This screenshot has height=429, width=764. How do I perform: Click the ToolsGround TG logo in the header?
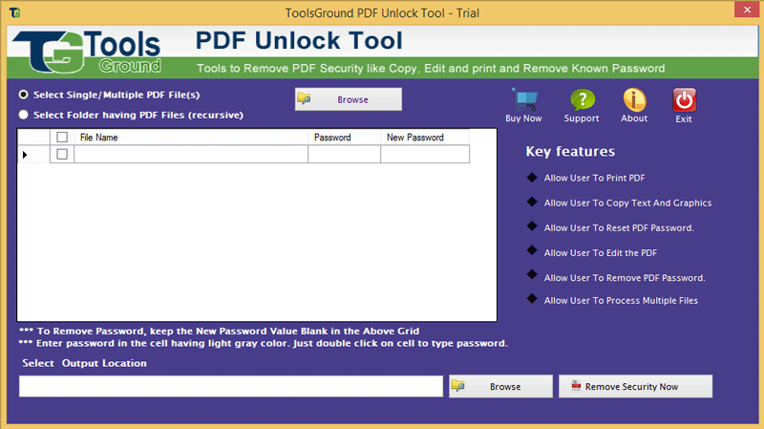[88, 53]
